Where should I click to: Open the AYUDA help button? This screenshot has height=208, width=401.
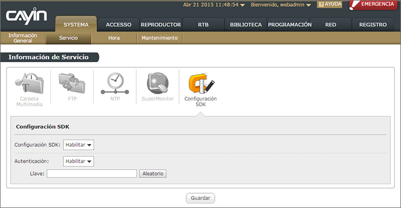pyautogui.click(x=330, y=5)
